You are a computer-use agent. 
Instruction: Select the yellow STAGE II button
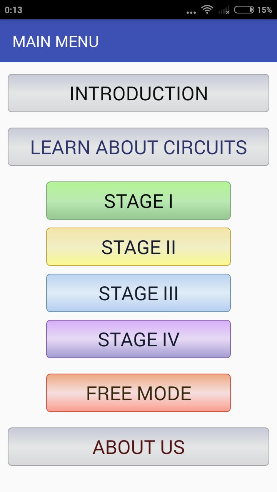pyautogui.click(x=138, y=247)
